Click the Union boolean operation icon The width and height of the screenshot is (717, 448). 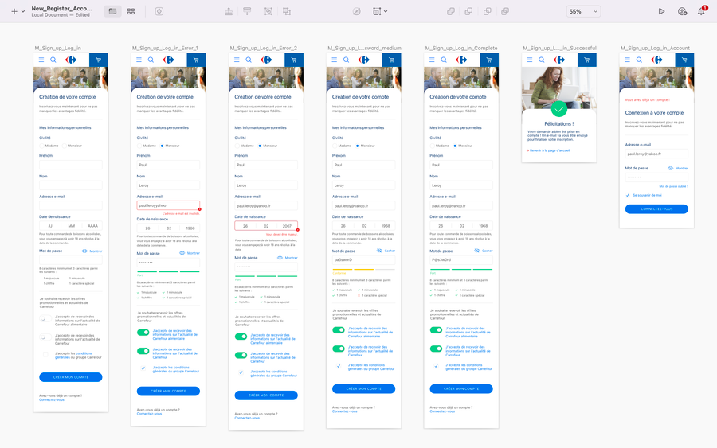451,12
